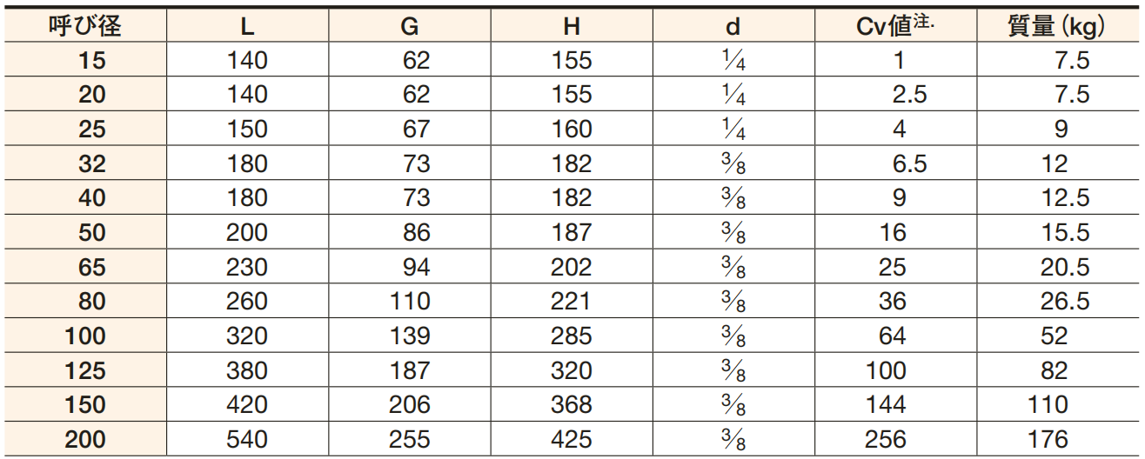This screenshot has width=1145, height=459.
Task: Select the row header for size 65
Action: click(85, 267)
